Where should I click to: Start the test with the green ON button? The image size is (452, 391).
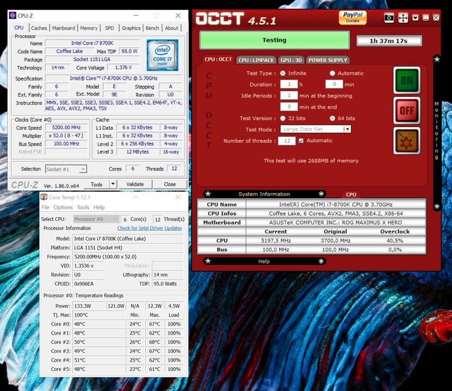coord(407,80)
